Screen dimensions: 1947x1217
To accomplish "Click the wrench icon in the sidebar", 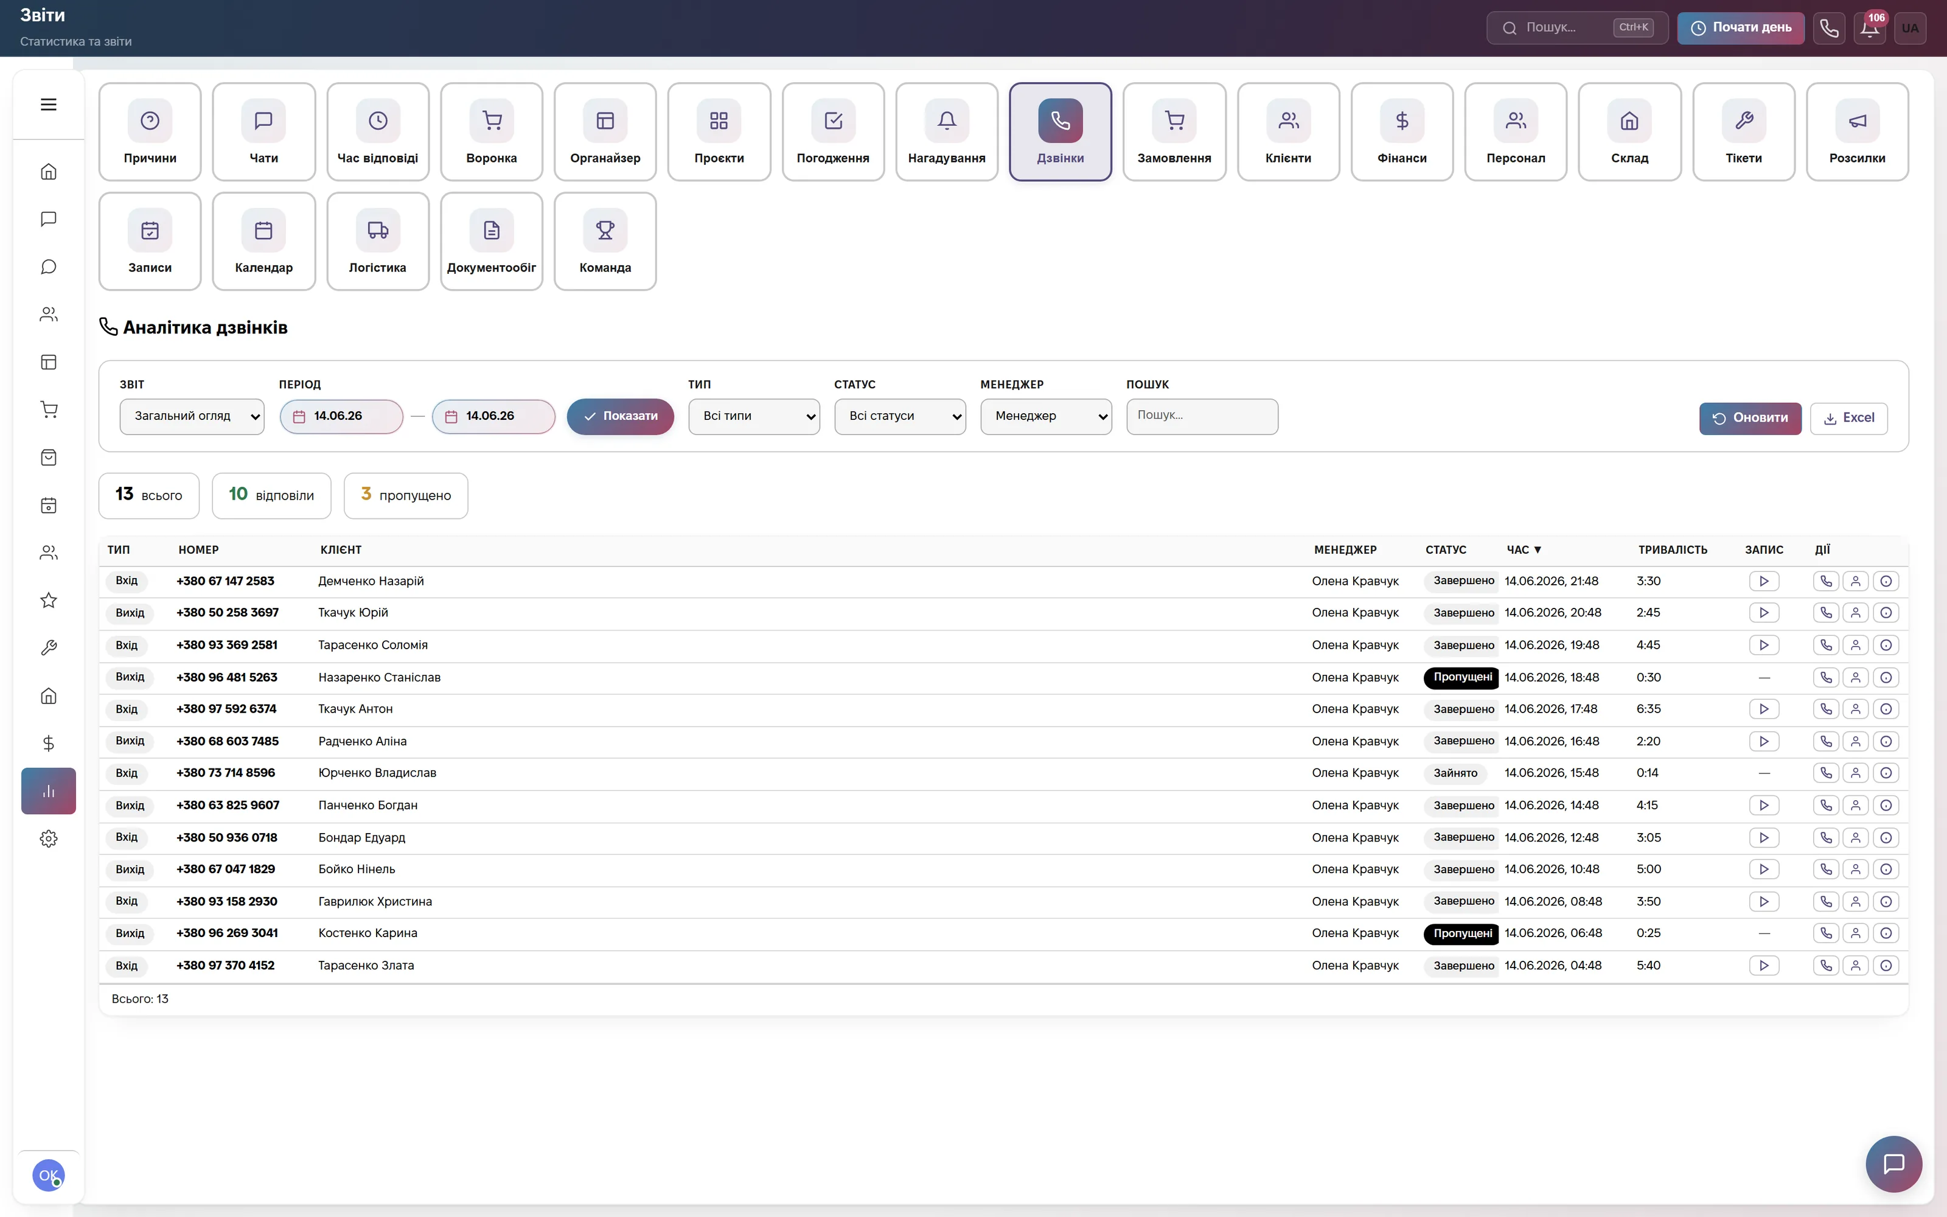I will pos(48,648).
